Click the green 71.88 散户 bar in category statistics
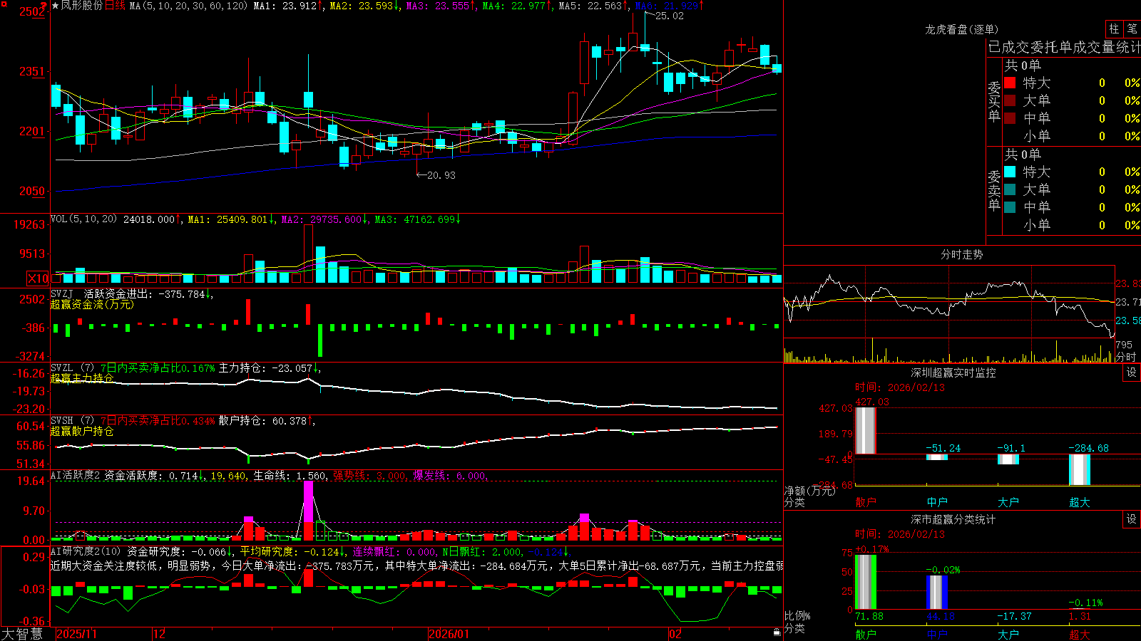The width and height of the screenshot is (1141, 641). [866, 582]
